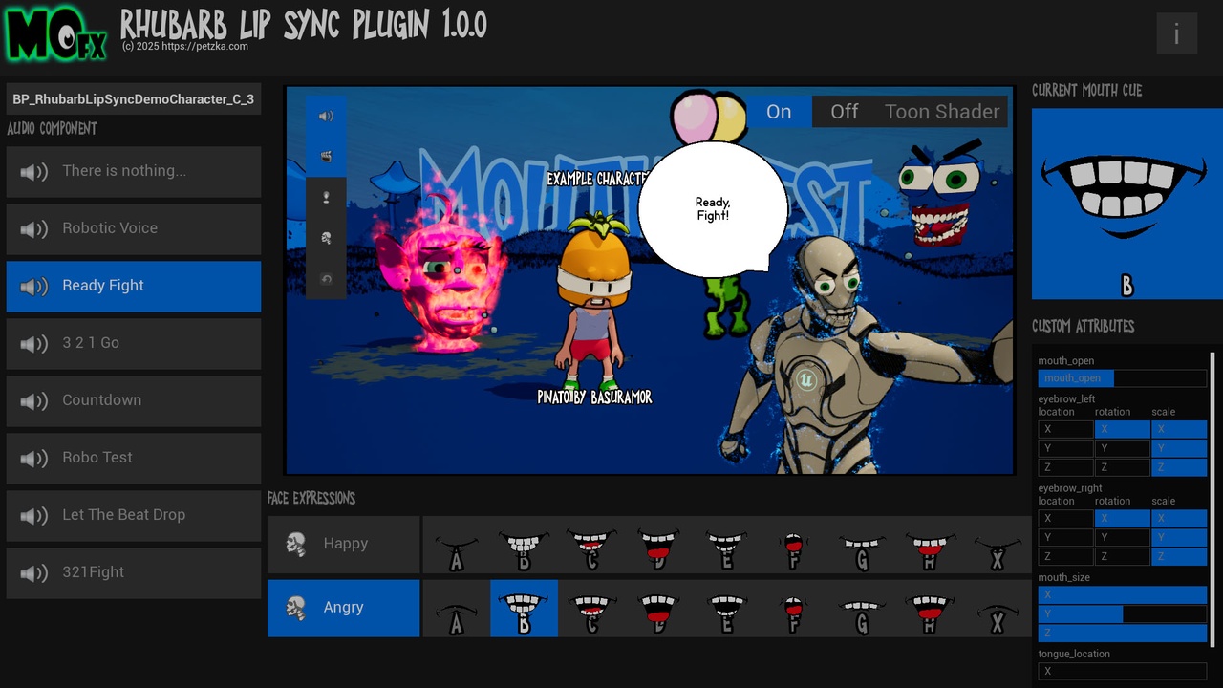Click the custom attributes scrollbar
The width and height of the screenshot is (1223, 688).
pos(1212,499)
